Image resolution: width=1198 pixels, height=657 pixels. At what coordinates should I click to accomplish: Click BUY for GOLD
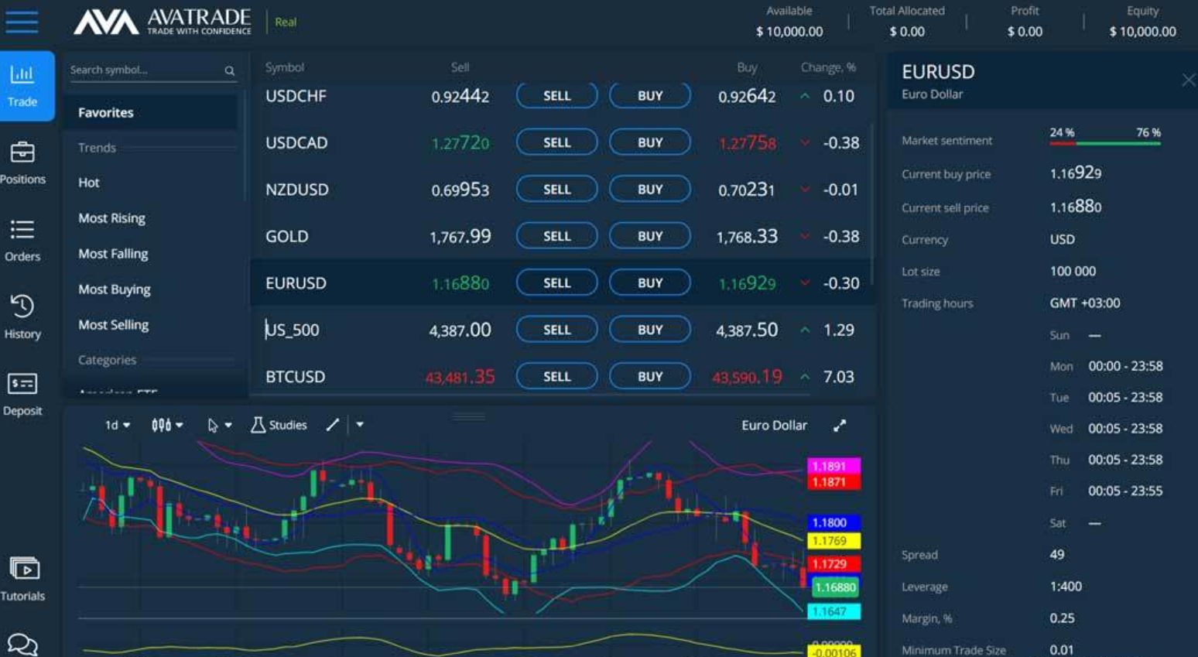[x=649, y=236]
